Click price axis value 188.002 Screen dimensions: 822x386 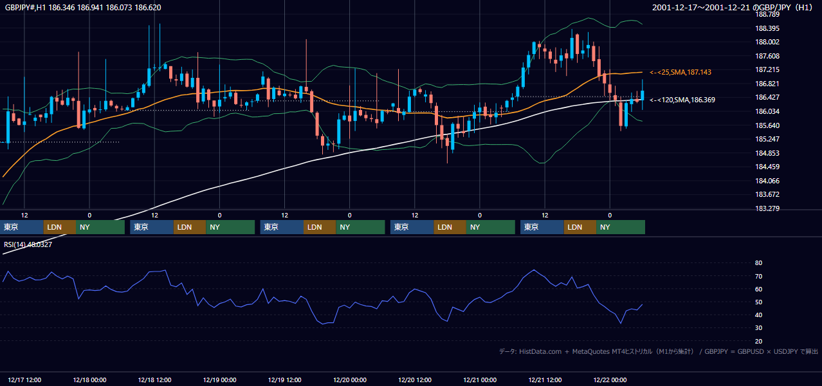(x=767, y=42)
